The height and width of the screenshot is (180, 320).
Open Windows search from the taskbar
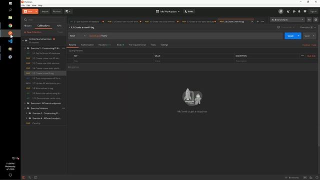pos(10,10)
